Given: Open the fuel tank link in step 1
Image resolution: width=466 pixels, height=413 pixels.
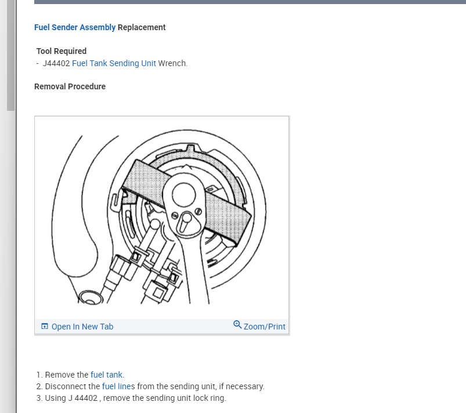Looking at the screenshot, I should (x=106, y=375).
